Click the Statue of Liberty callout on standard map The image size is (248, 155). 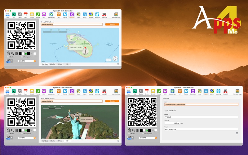76,48
